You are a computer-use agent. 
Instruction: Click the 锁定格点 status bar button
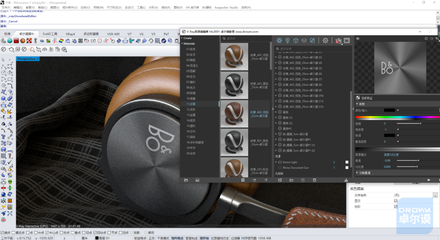tap(140, 238)
